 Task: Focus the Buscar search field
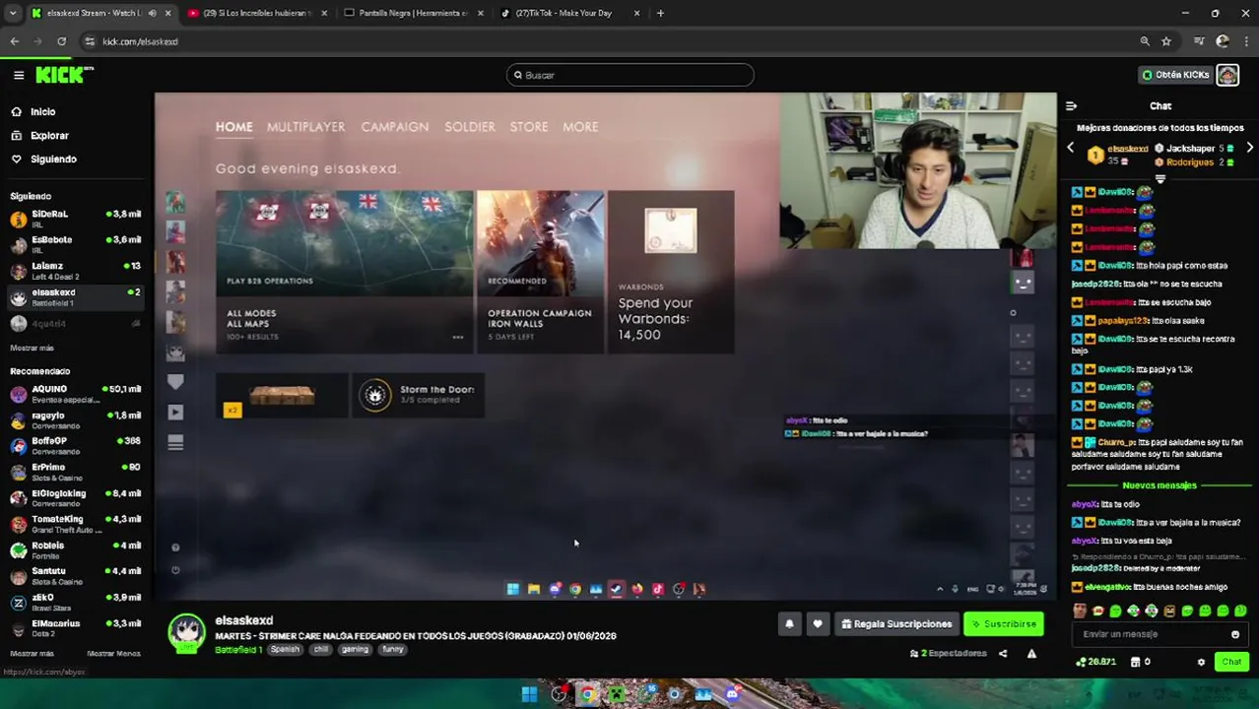[x=630, y=75]
